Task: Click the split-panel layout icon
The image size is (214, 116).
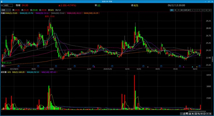Action: pos(196,114)
